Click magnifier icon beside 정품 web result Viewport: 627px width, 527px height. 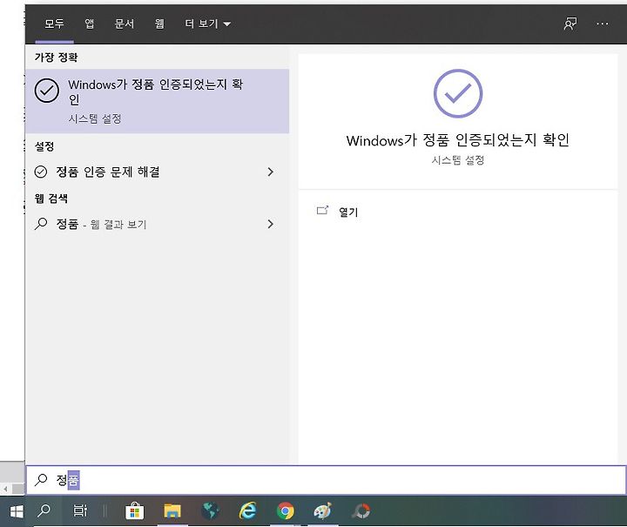point(41,224)
